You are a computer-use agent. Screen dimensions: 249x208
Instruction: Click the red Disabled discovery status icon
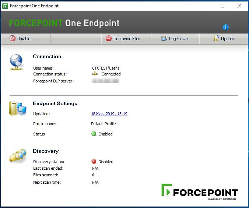click(x=94, y=162)
